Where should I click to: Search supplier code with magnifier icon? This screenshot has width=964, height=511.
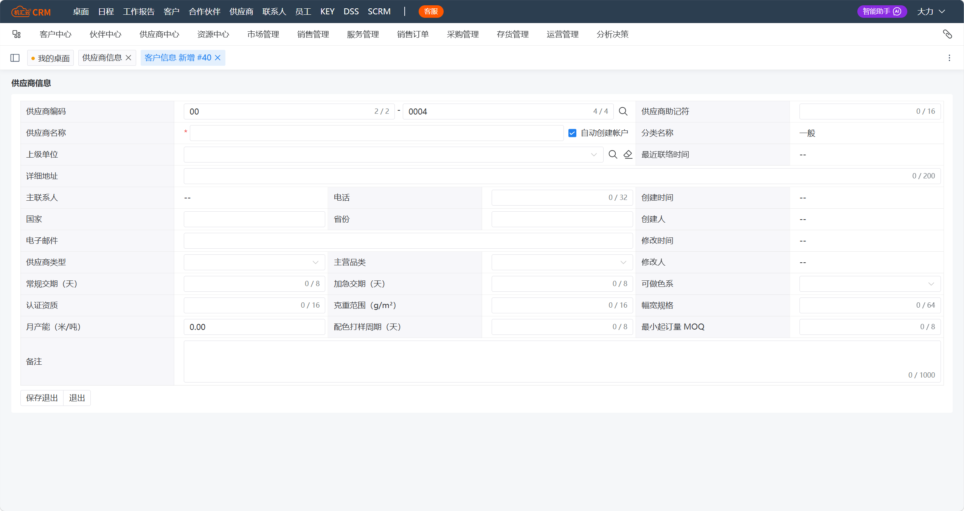(x=623, y=111)
